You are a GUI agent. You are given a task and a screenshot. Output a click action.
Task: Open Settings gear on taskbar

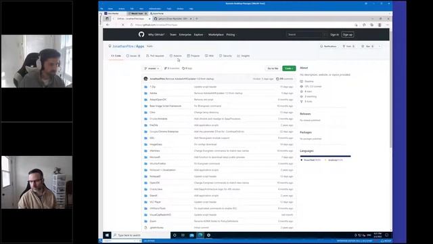pyautogui.click(x=209, y=235)
